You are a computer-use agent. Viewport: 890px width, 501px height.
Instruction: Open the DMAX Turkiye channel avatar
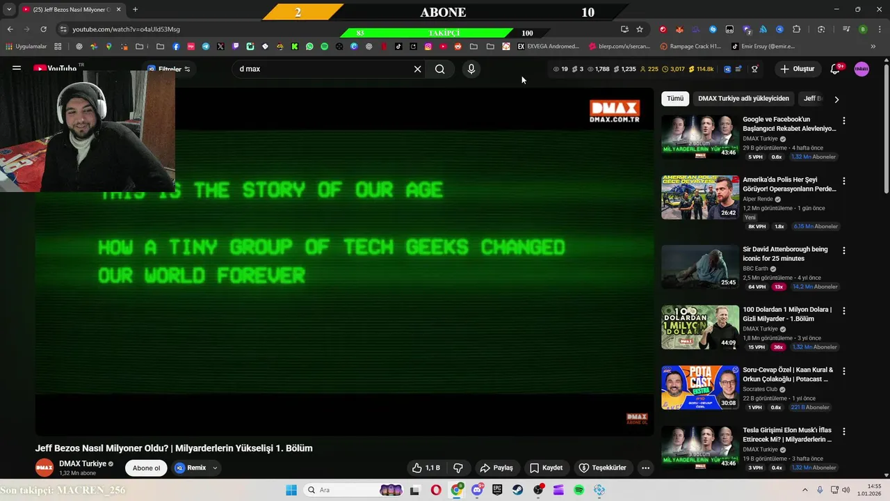44,468
